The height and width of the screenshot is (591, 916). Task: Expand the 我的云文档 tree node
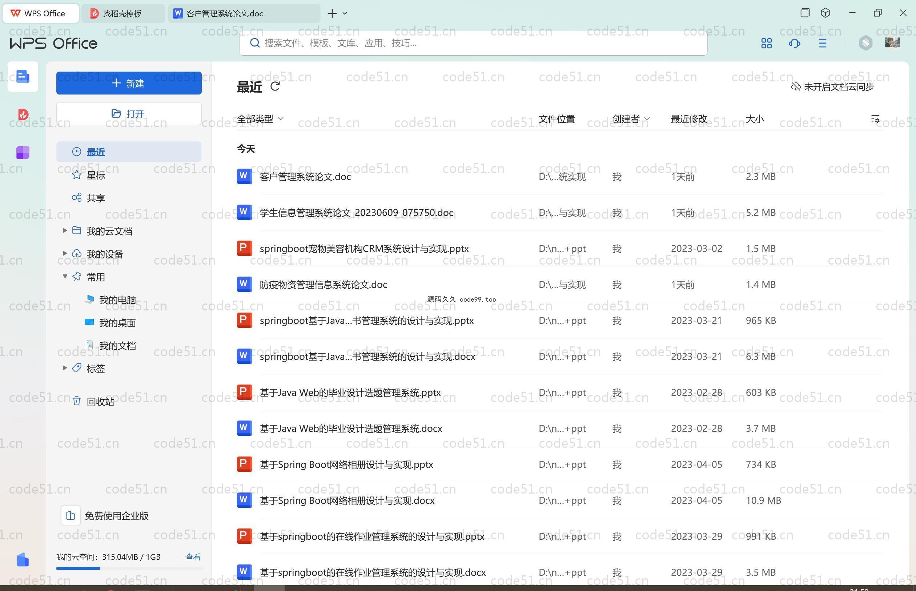[x=65, y=231]
